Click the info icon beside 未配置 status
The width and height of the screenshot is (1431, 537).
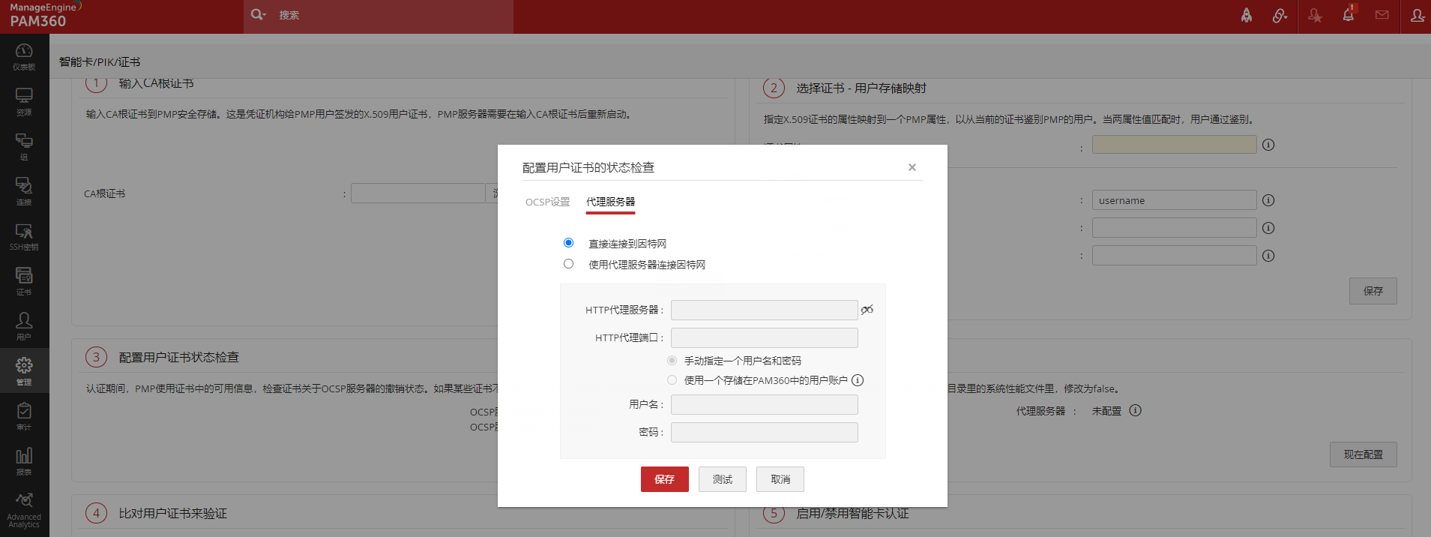1136,410
